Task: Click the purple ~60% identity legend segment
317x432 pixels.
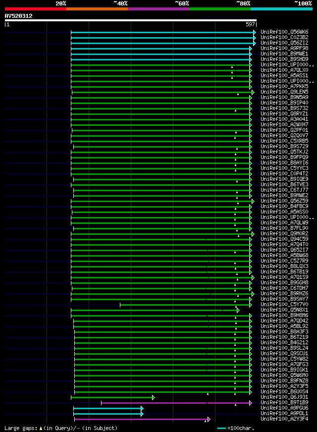Action: [x=158, y=9]
